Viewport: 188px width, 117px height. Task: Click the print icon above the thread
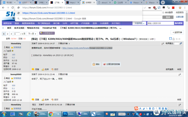(x=174, y=39)
